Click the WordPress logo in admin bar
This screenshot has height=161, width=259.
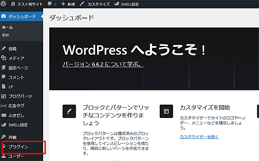[3, 4]
